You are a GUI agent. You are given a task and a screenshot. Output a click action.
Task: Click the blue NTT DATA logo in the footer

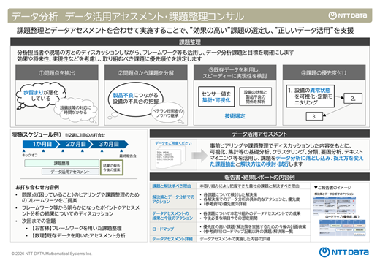[344, 252]
